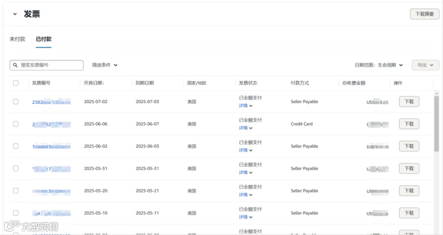The height and width of the screenshot is (235, 443).
Task: Click the 付款方式 column header
Action: pos(300,83)
